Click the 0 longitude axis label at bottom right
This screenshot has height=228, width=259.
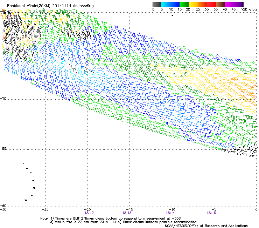point(256,209)
